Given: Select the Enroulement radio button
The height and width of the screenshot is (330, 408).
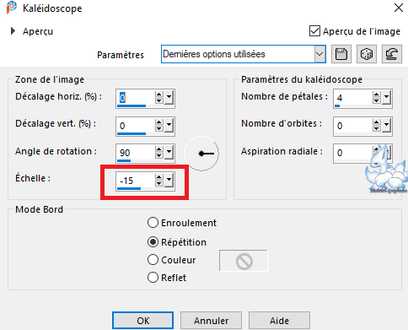Looking at the screenshot, I should point(153,223).
